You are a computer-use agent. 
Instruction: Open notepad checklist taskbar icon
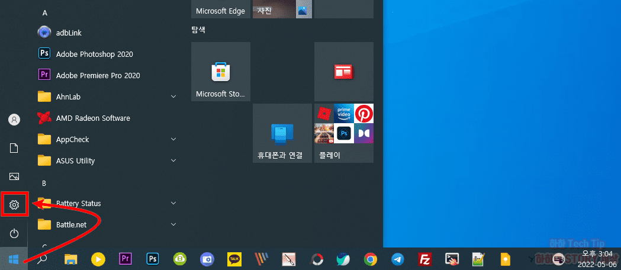pyautogui.click(x=479, y=259)
